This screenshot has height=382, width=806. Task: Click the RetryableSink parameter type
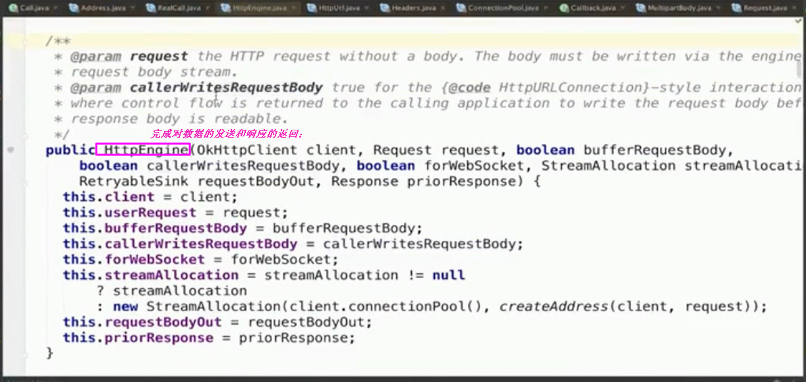134,182
